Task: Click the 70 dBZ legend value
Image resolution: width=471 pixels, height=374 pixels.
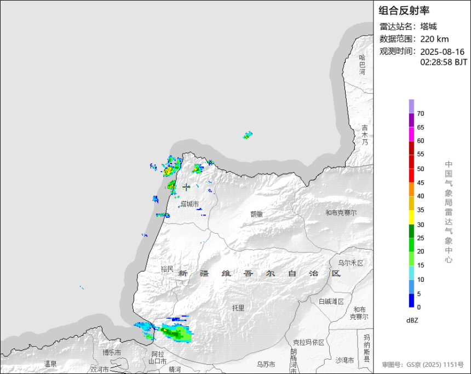Action: [421, 114]
